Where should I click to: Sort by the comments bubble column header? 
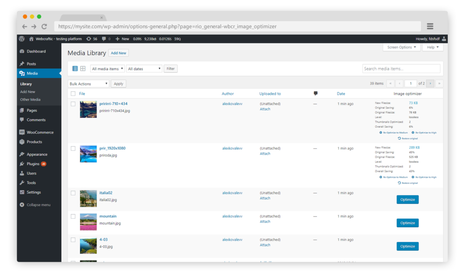tap(316, 94)
